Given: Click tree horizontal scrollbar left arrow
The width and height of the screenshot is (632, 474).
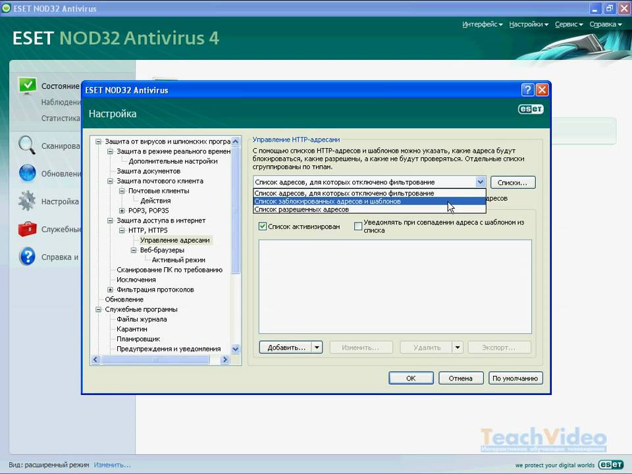Looking at the screenshot, I should 96,359.
